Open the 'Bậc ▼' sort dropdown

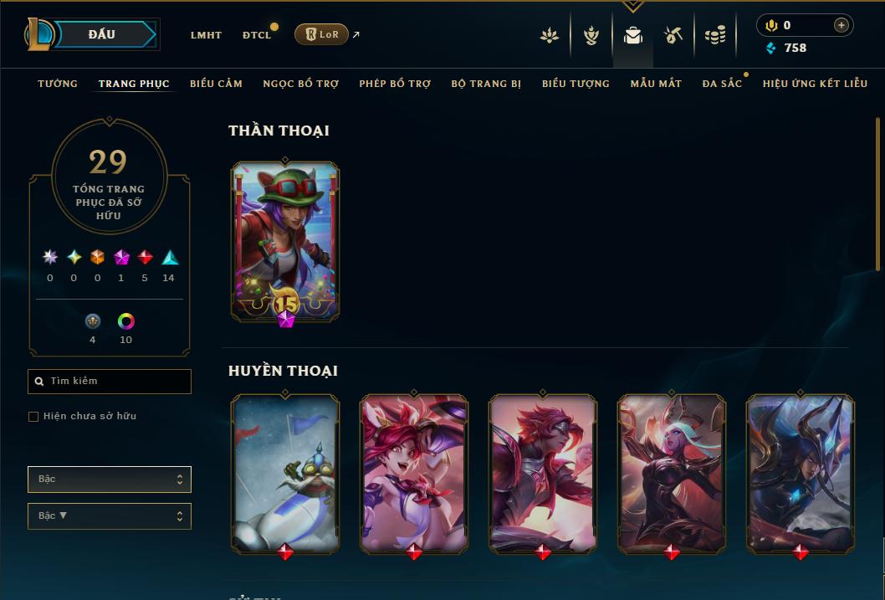[x=110, y=515]
